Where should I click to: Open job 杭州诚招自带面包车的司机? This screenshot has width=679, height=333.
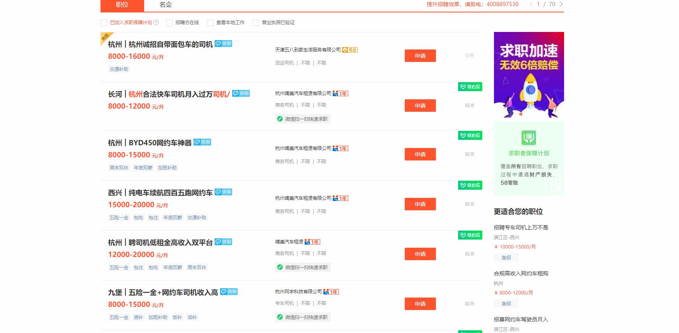(x=160, y=44)
